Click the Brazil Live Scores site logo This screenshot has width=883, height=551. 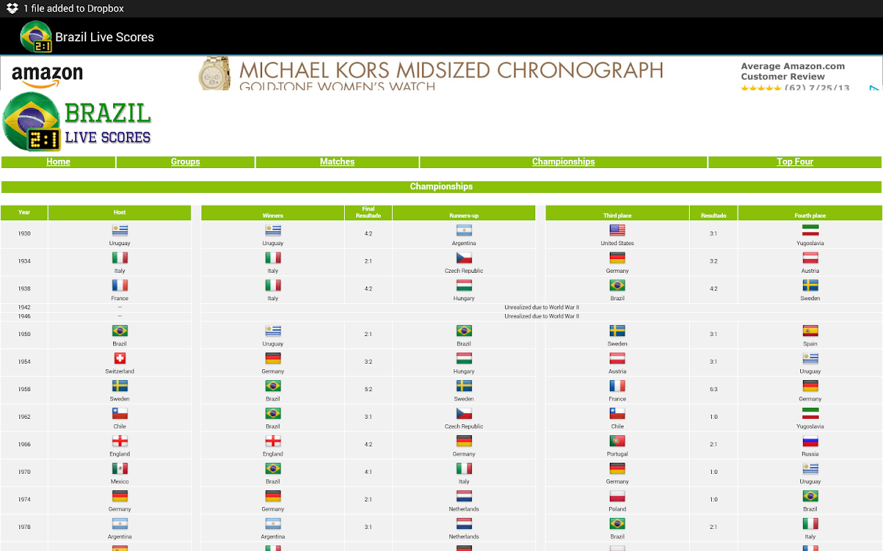(77, 122)
